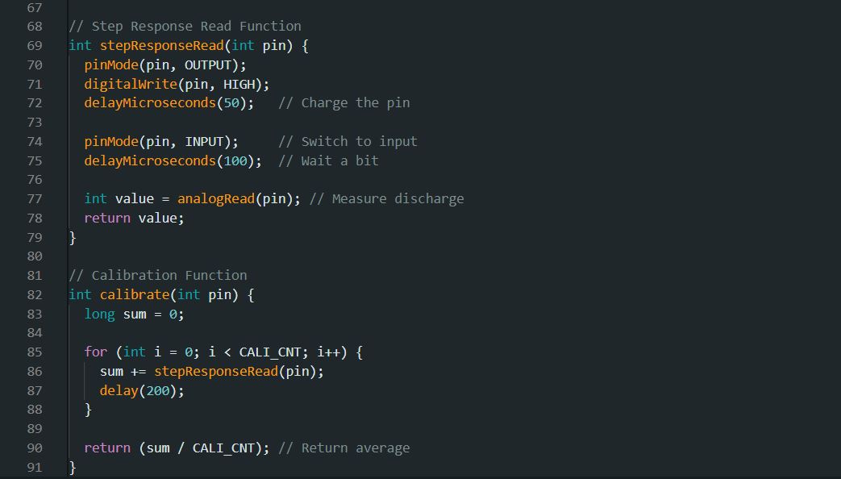Click 'pinMode(pin, INPUT);' statement

(x=161, y=142)
